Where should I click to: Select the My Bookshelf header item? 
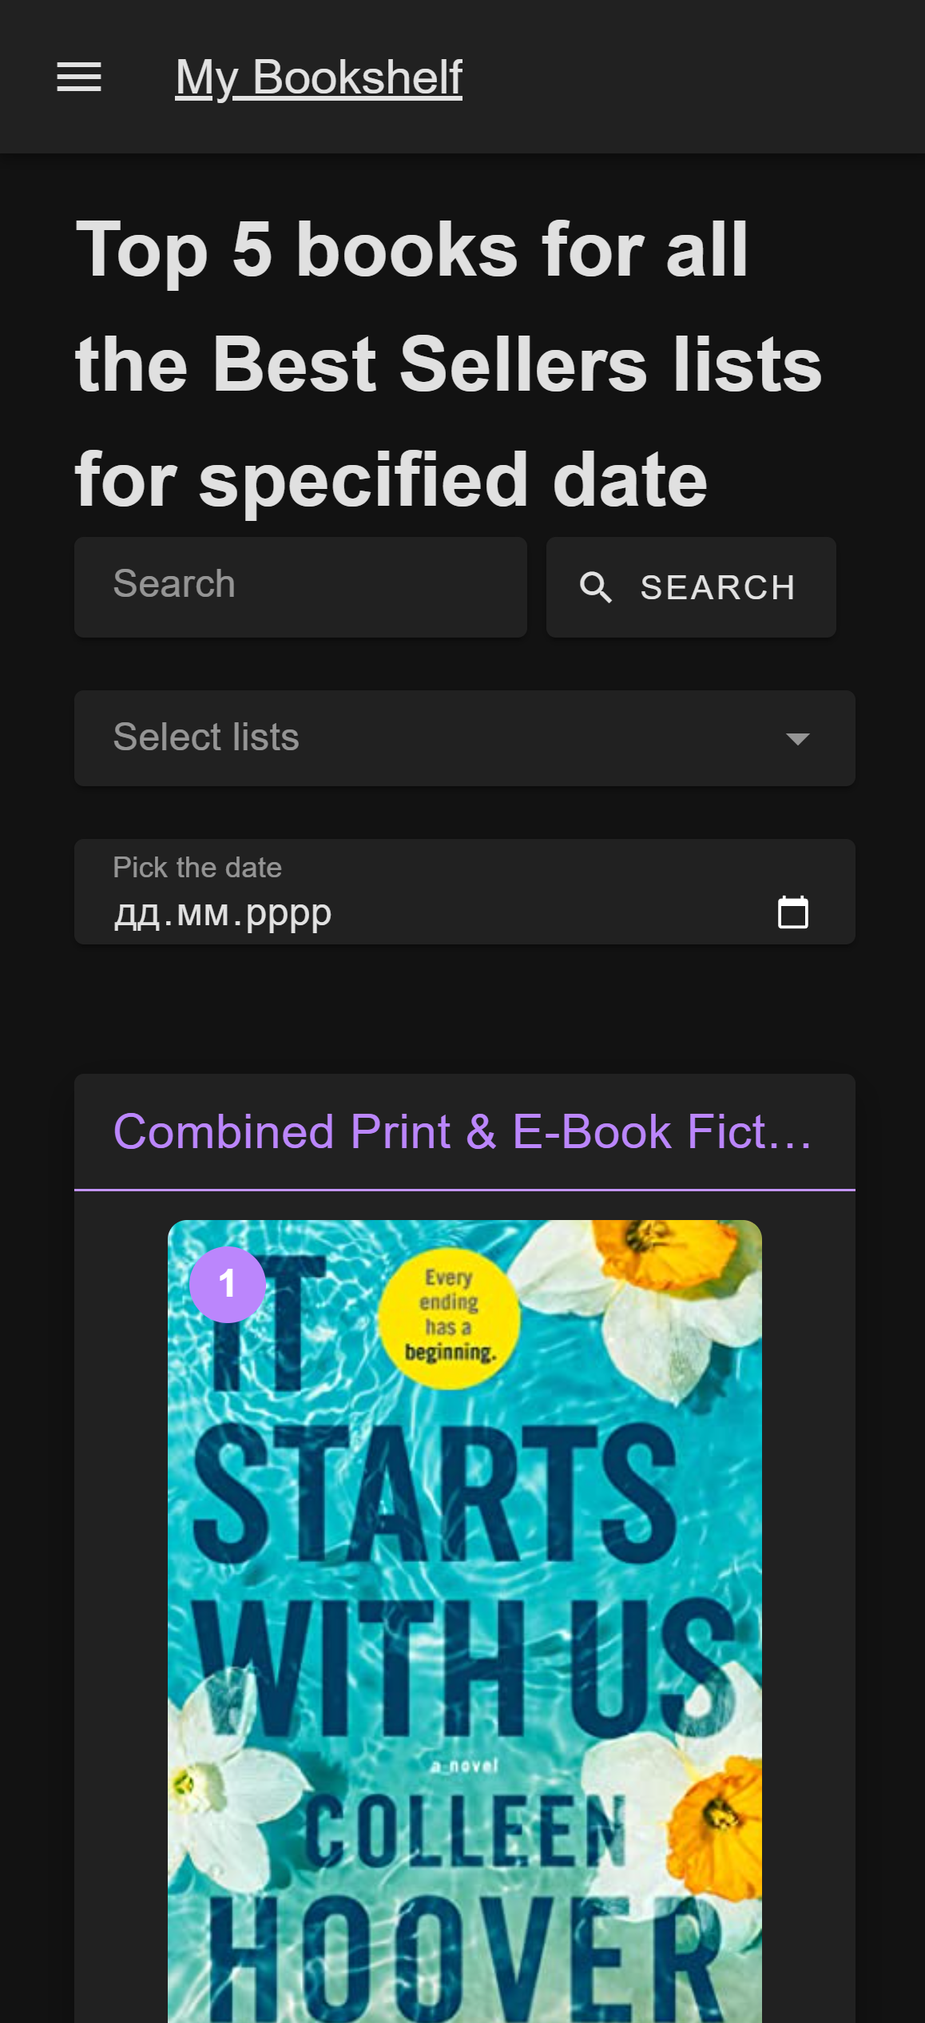point(318,76)
